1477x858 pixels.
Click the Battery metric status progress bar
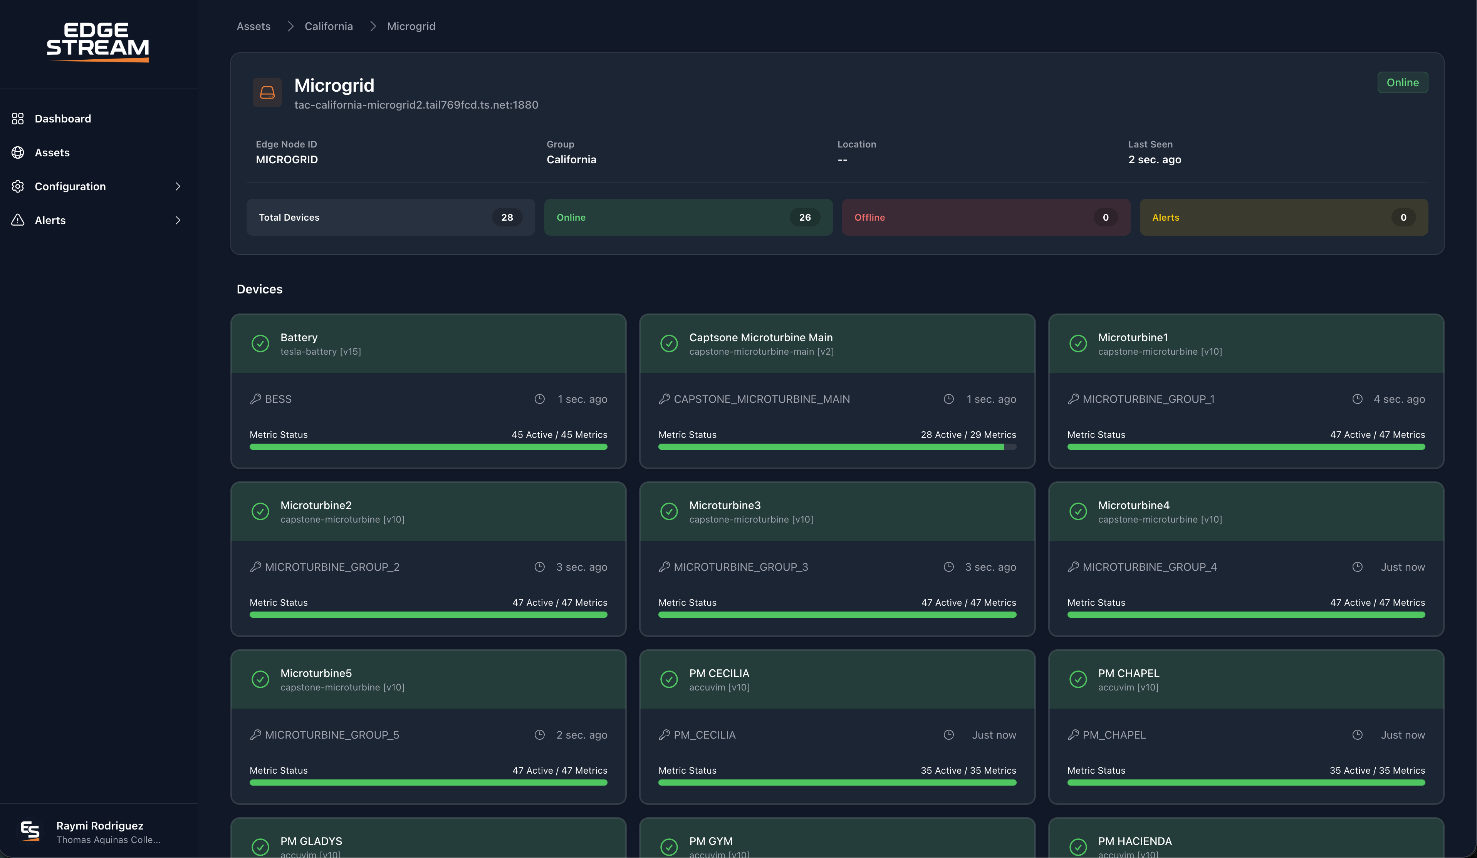click(428, 447)
